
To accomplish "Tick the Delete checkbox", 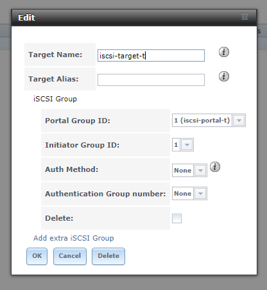I will click(177, 218).
